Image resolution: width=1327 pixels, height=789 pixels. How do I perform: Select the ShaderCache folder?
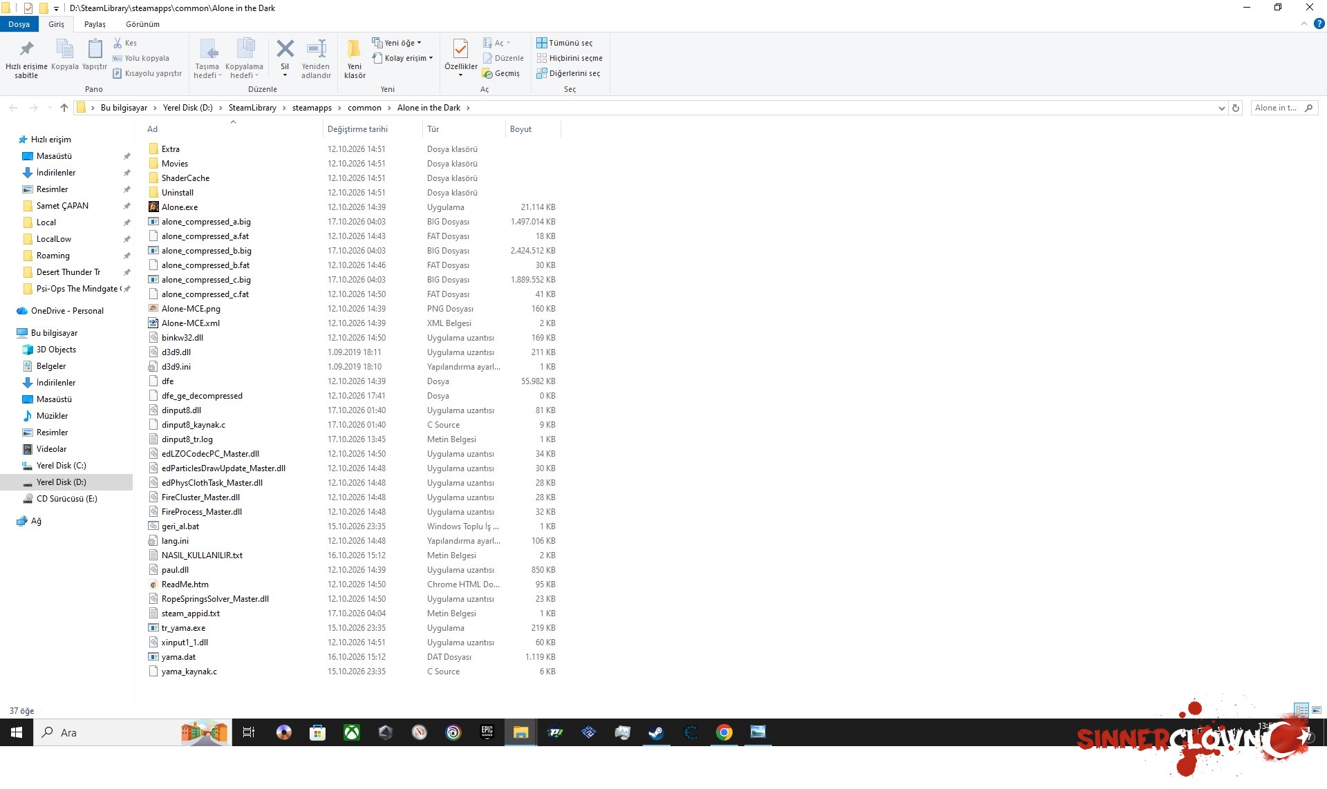pyautogui.click(x=185, y=178)
